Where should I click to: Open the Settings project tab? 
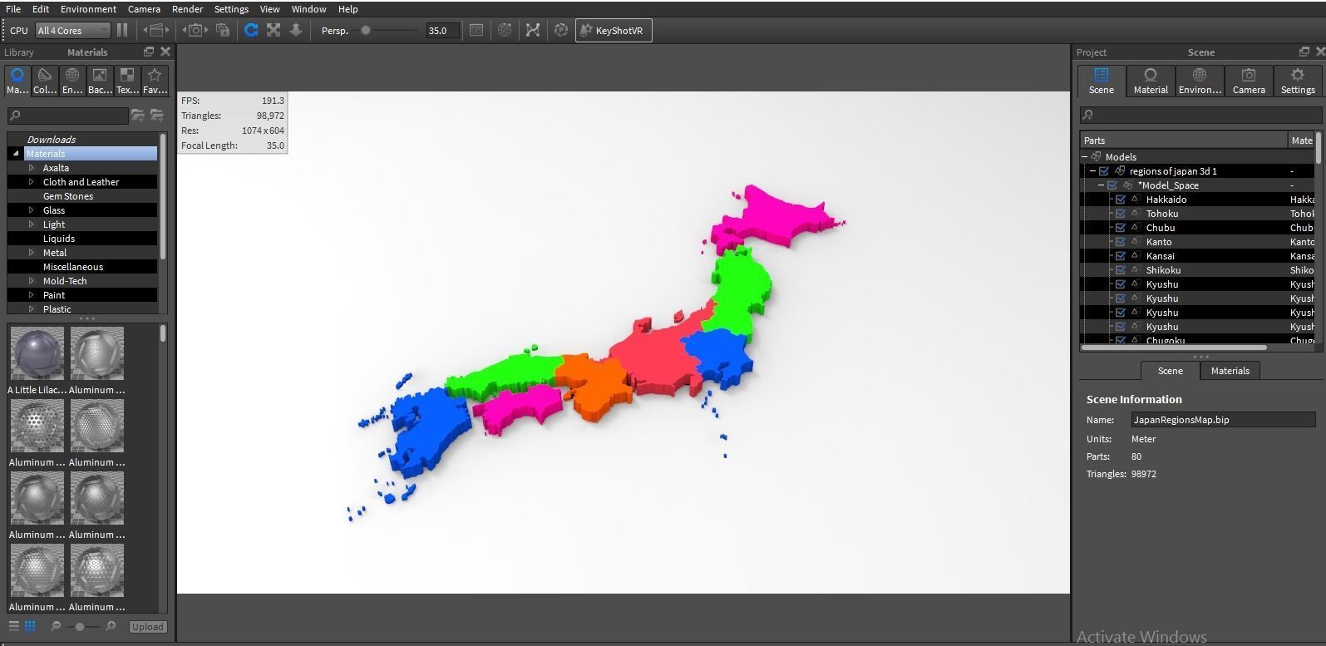(x=1298, y=81)
